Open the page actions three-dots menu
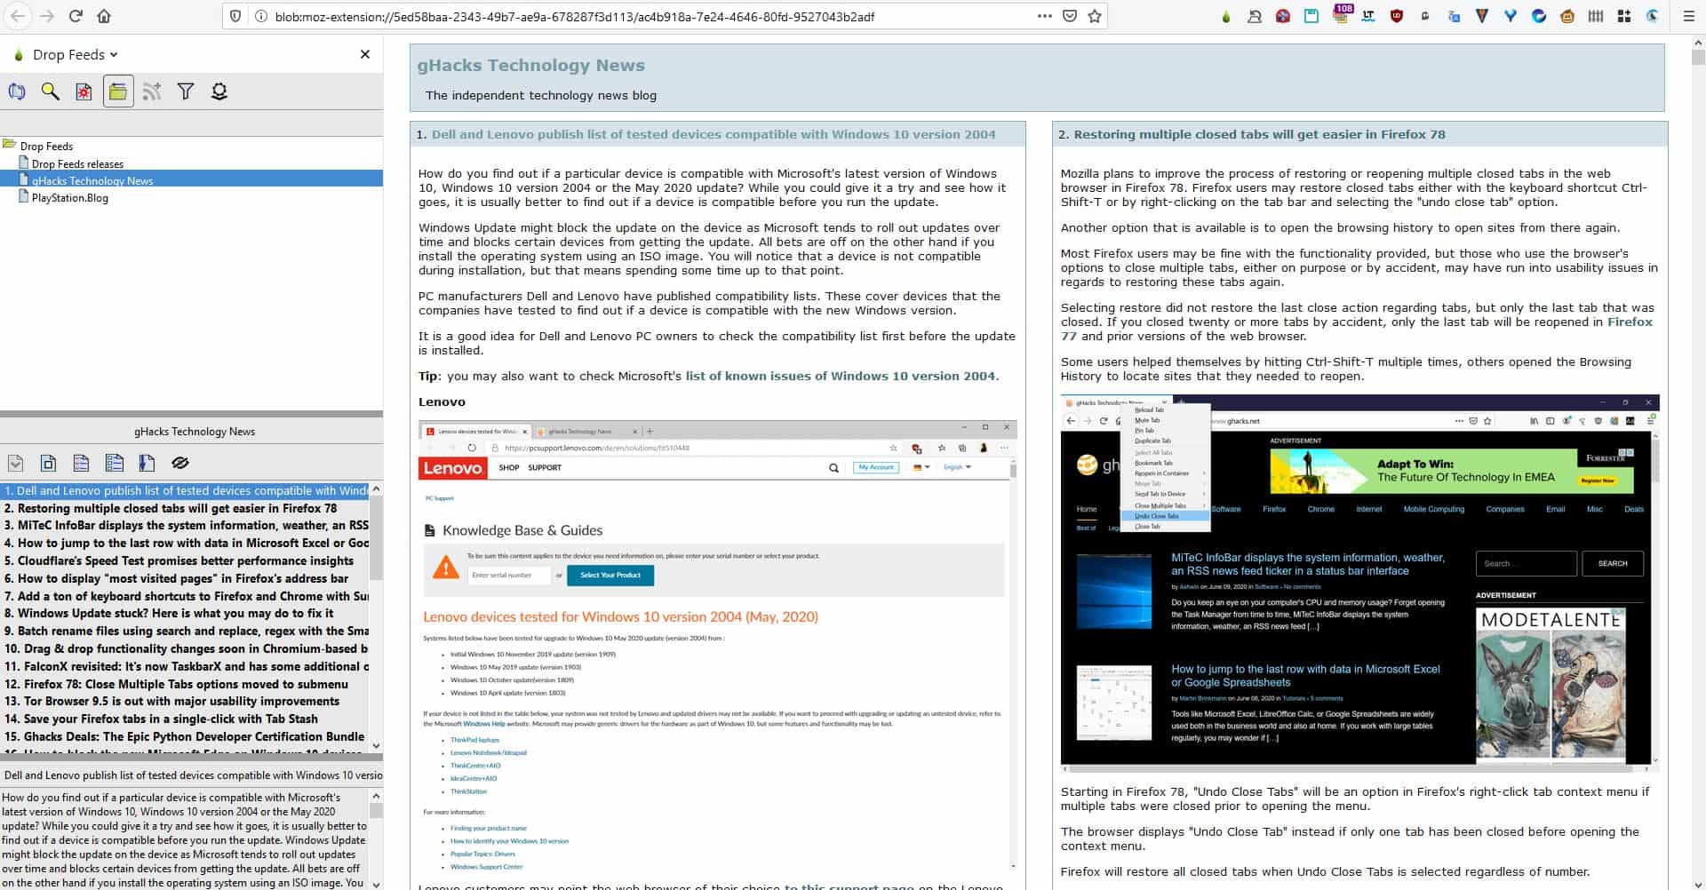 (1045, 16)
